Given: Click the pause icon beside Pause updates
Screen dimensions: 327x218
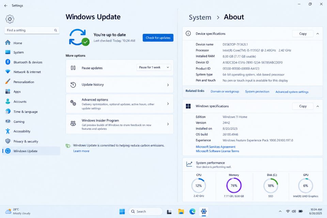Looking at the screenshot, I should (x=73, y=68).
